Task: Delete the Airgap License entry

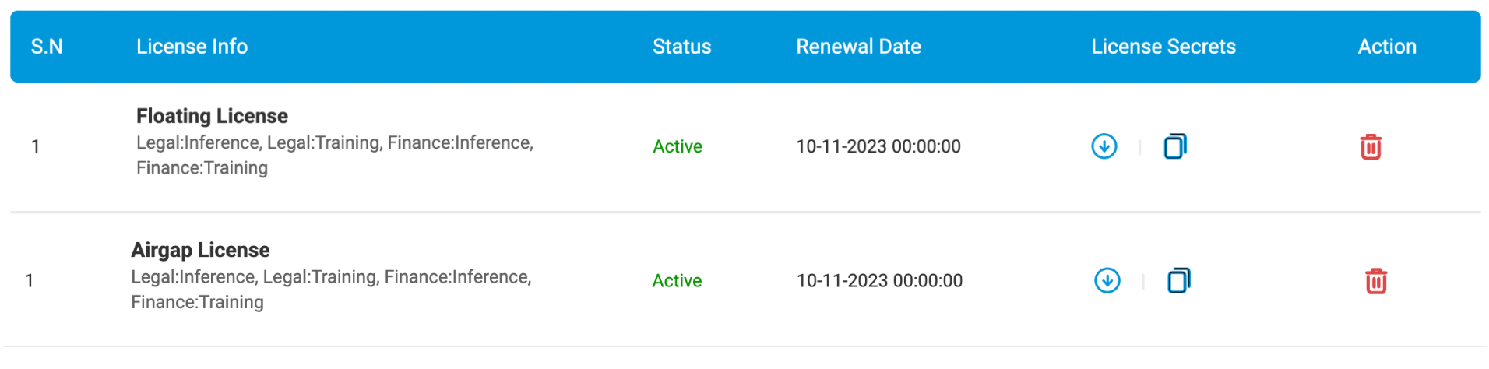Action: 1376,281
